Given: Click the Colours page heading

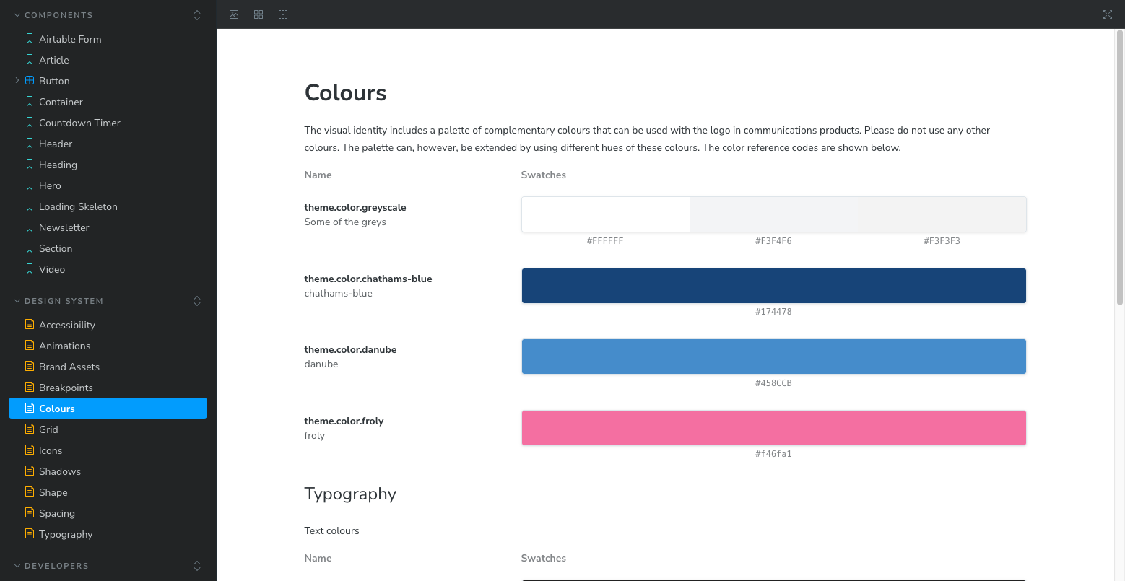Looking at the screenshot, I should tap(345, 92).
